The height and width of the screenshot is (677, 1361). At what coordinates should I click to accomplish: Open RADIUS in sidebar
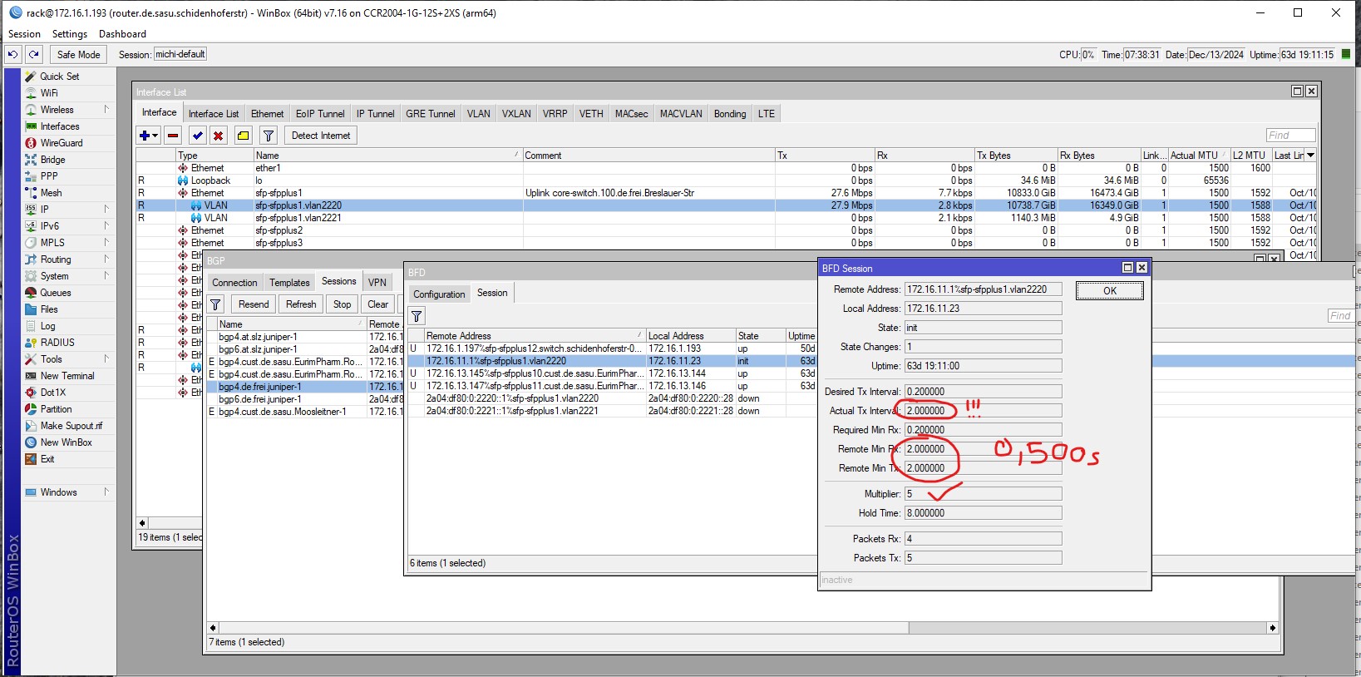tap(57, 342)
